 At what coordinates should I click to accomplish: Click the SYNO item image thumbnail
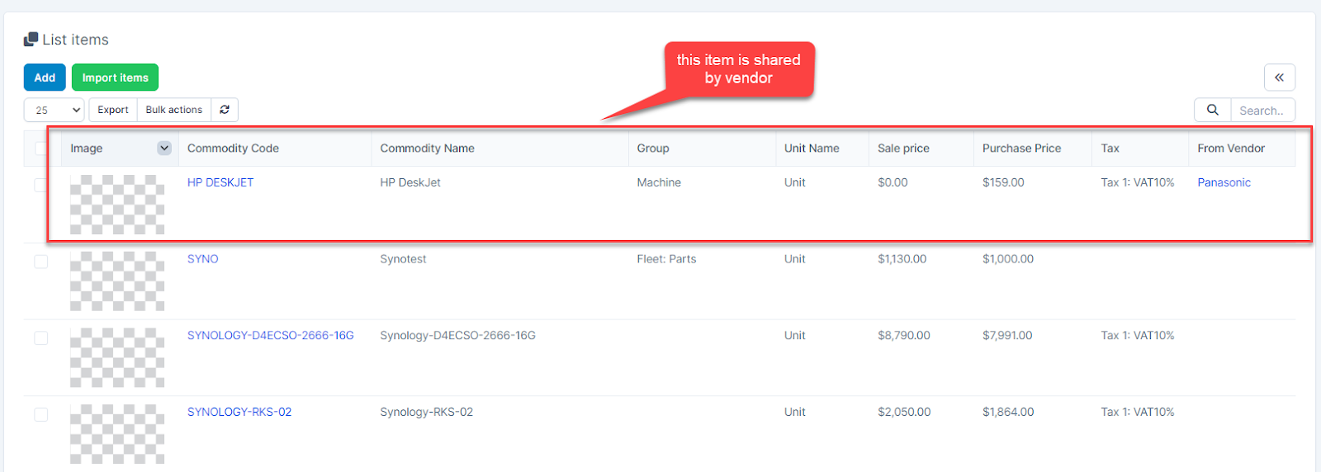tap(117, 281)
